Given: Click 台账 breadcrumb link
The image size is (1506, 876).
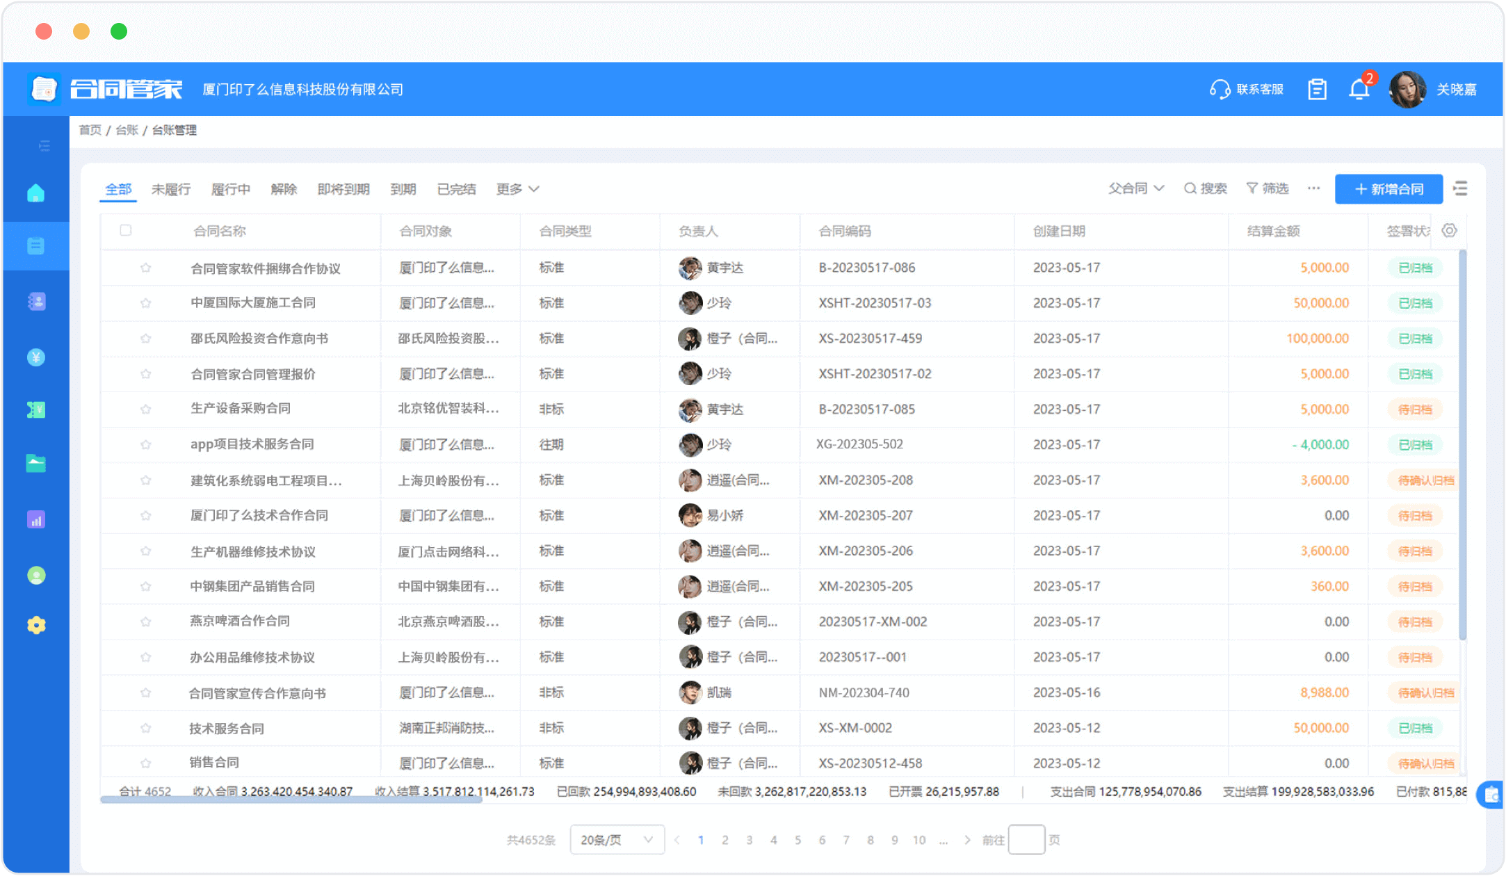Looking at the screenshot, I should pos(127,130).
